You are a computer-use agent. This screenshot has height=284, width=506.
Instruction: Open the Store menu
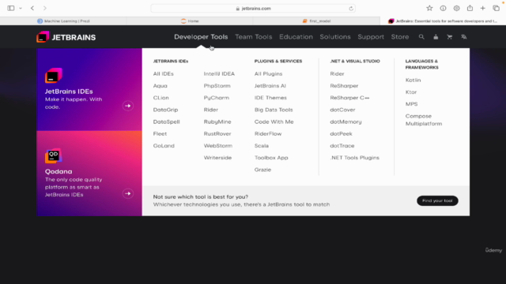(400, 37)
